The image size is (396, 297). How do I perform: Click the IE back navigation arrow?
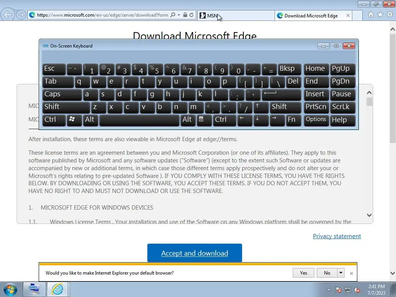point(8,15)
